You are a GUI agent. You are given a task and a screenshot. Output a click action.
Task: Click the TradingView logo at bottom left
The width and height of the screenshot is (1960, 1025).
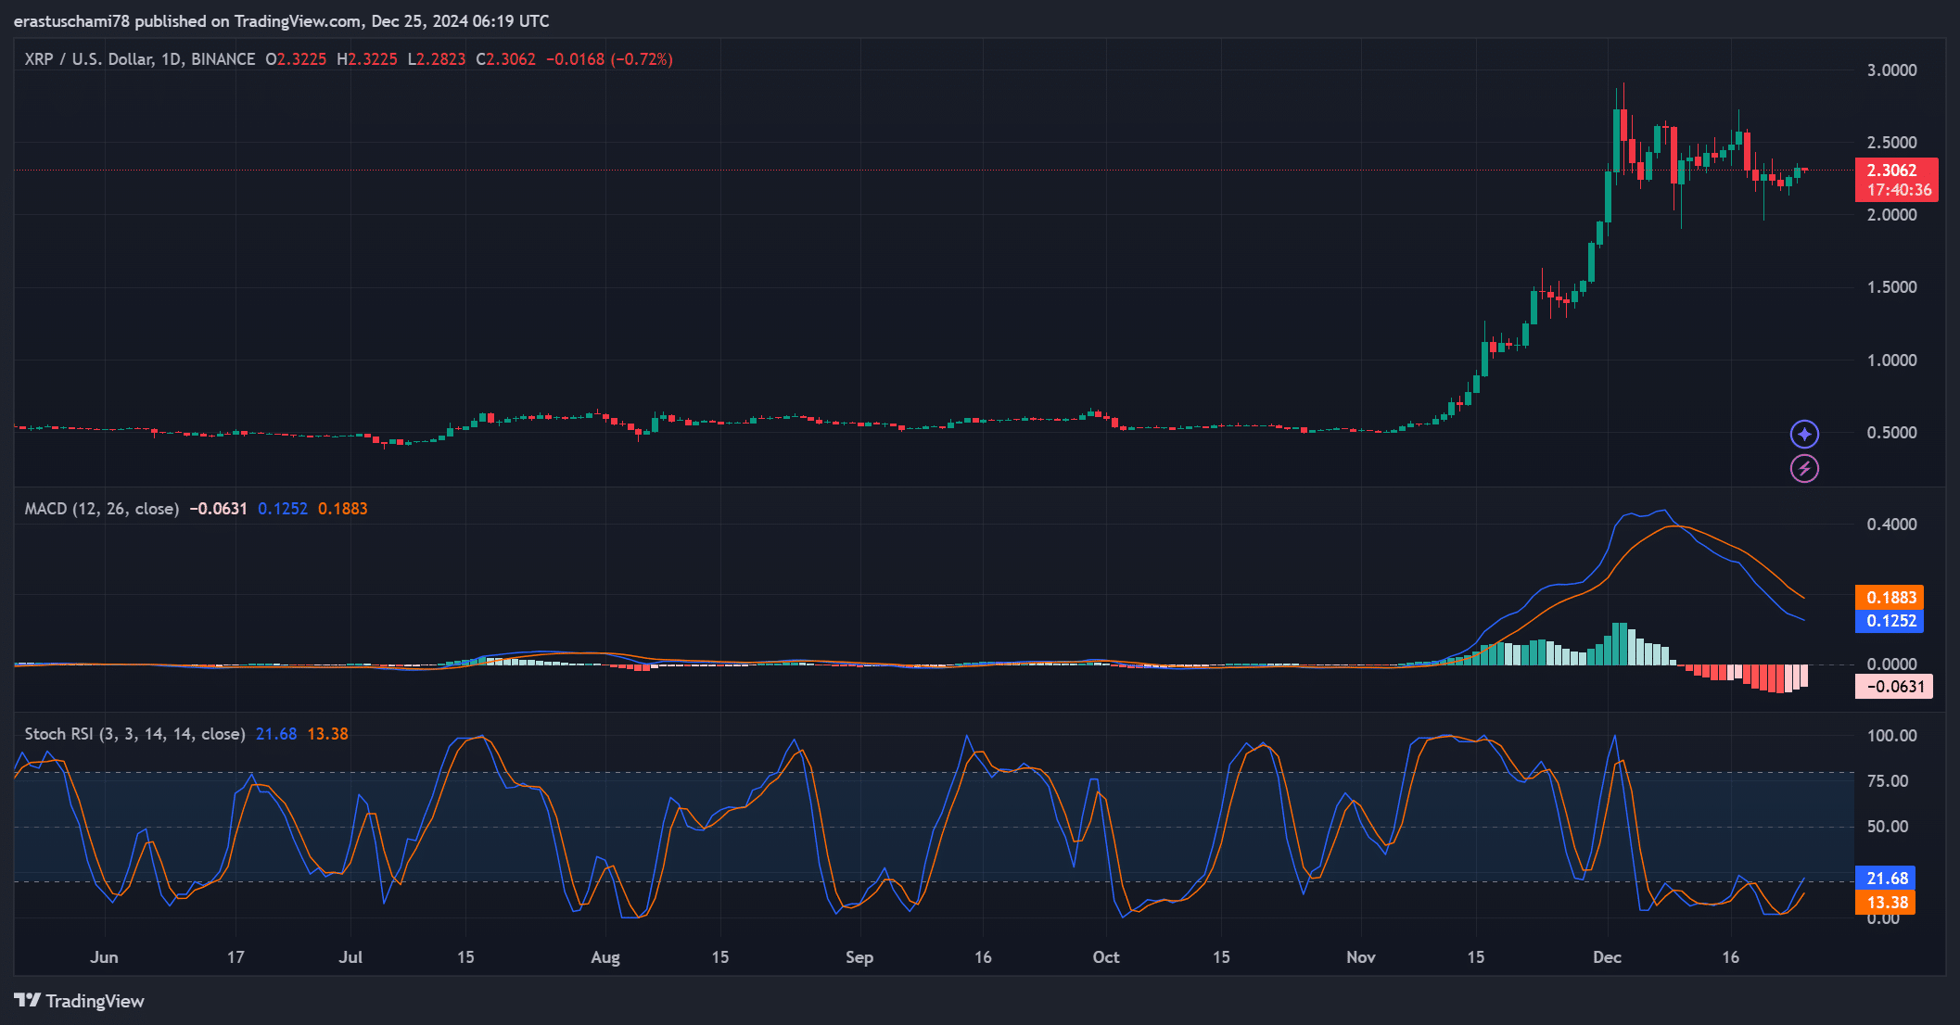pyautogui.click(x=79, y=1001)
